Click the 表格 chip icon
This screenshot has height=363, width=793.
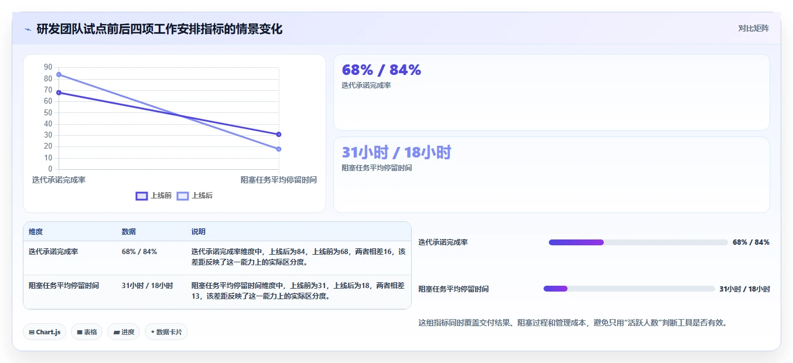coord(79,332)
